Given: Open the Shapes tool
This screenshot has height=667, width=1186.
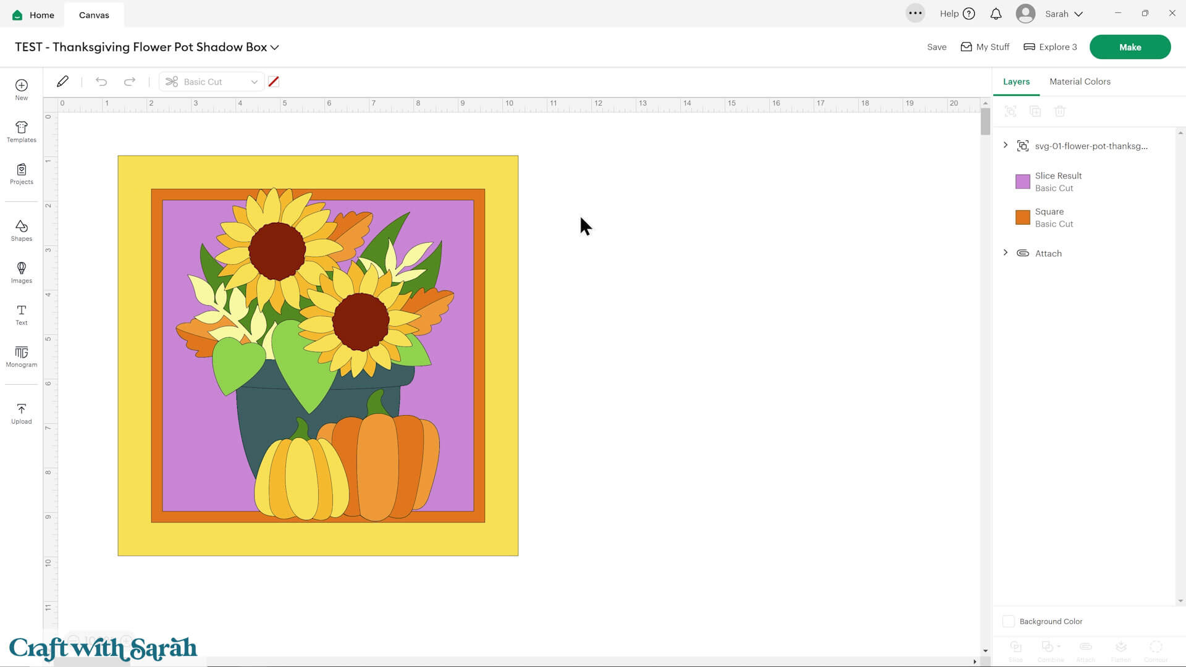Looking at the screenshot, I should pyautogui.click(x=22, y=230).
